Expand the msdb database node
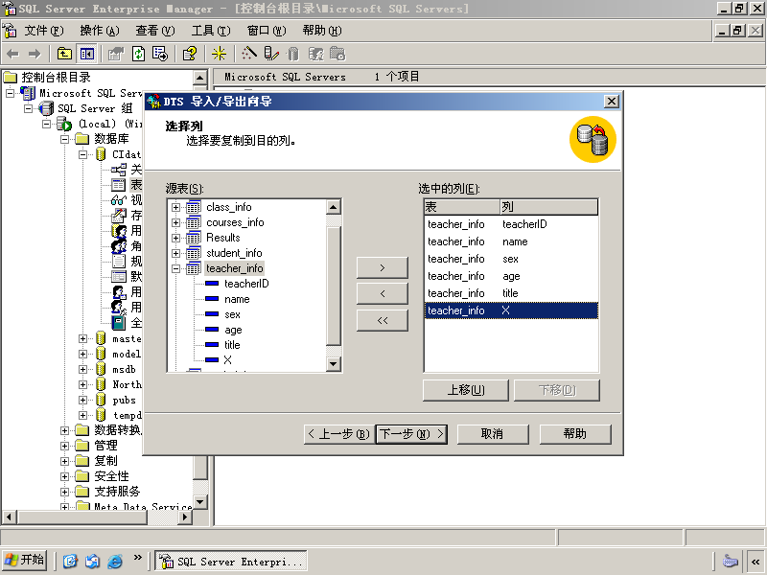This screenshot has width=767, height=575. tap(82, 369)
